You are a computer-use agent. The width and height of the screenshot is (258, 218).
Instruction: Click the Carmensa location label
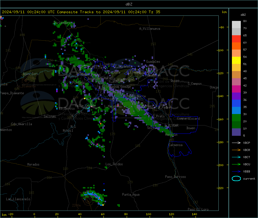175,145
